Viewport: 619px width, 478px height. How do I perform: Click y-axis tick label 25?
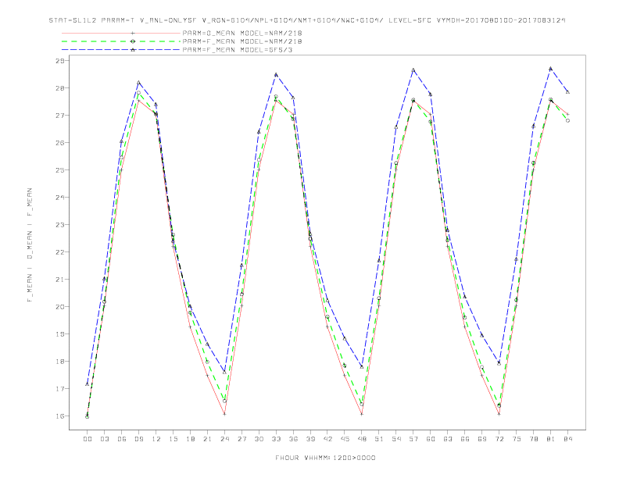[60, 170]
